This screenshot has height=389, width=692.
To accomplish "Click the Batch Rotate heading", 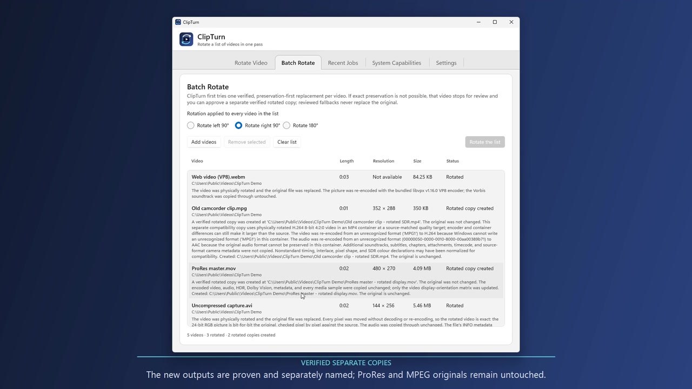I will click(x=208, y=87).
